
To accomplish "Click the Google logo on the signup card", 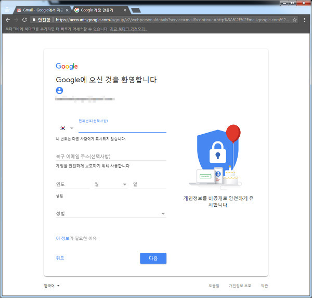I will pyautogui.click(x=67, y=66).
